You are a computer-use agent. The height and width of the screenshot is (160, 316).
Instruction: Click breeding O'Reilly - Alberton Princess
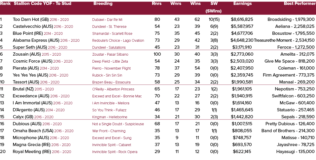[113, 89]
